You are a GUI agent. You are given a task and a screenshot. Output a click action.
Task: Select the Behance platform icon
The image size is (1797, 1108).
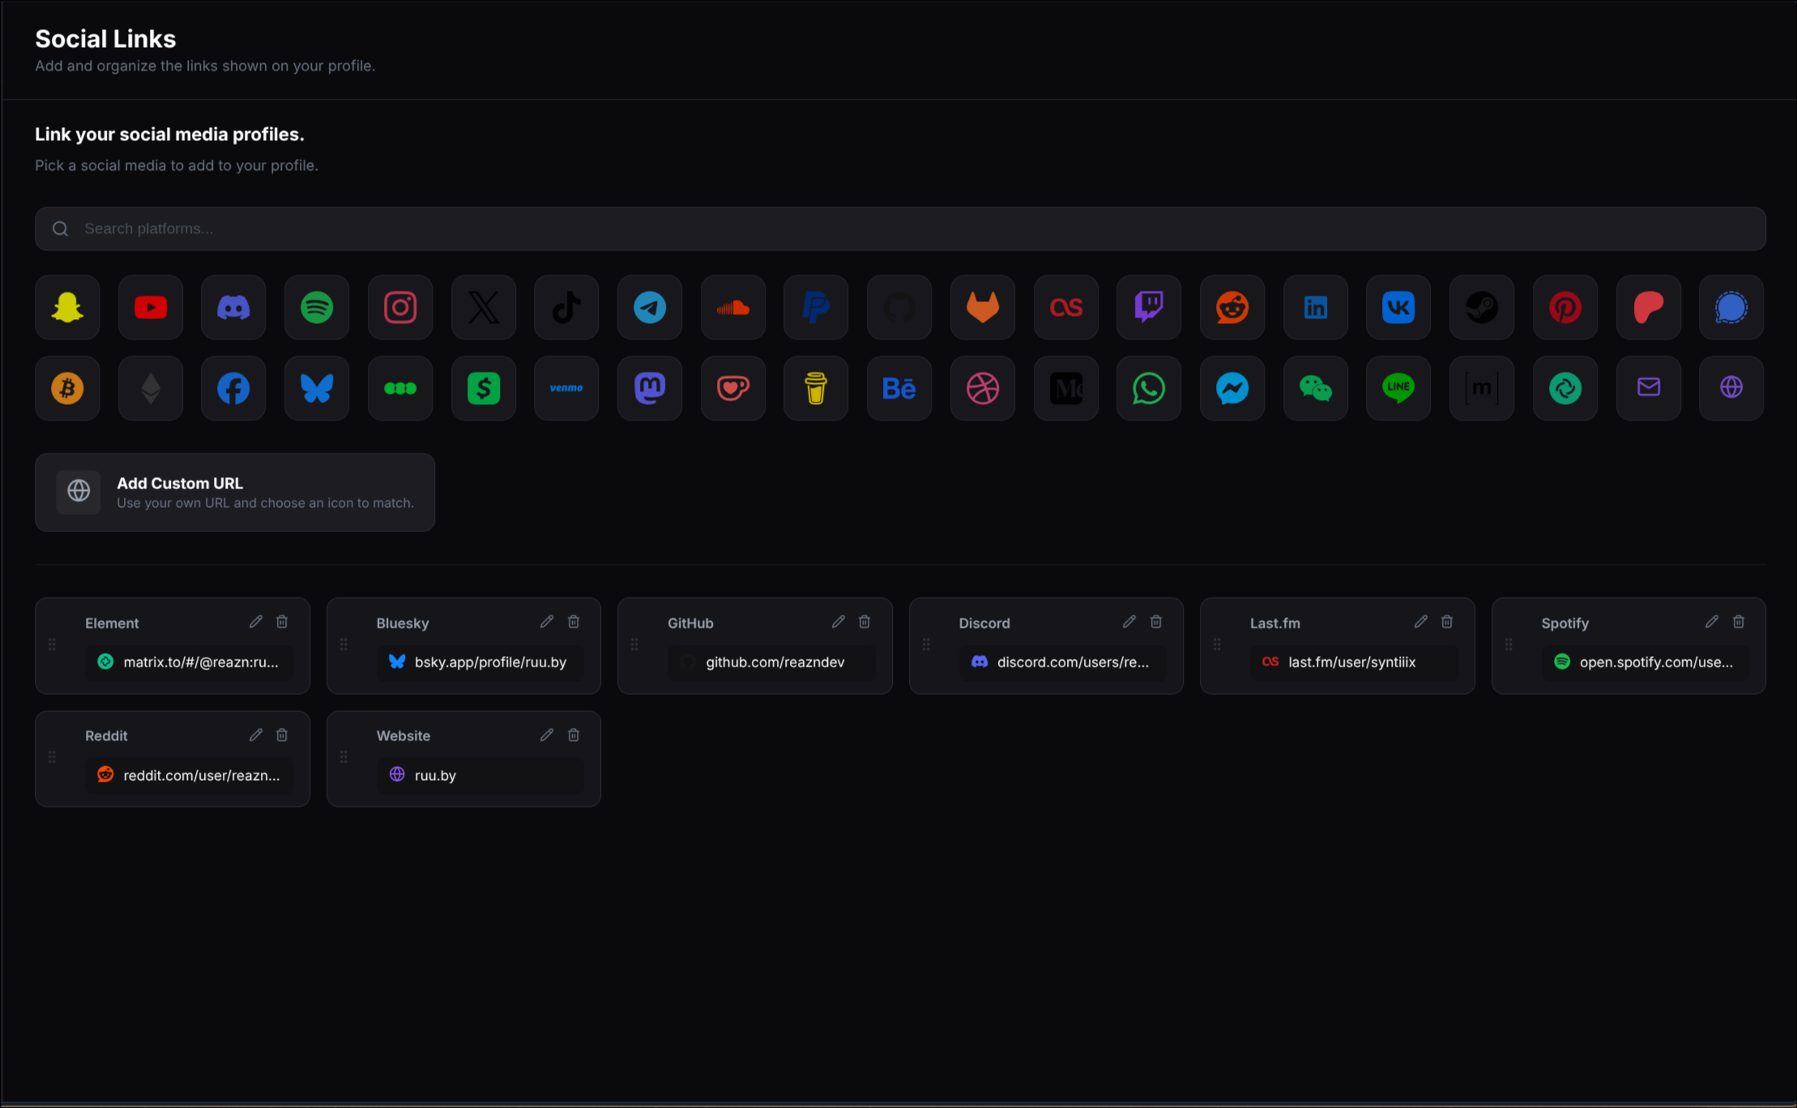pyautogui.click(x=899, y=389)
